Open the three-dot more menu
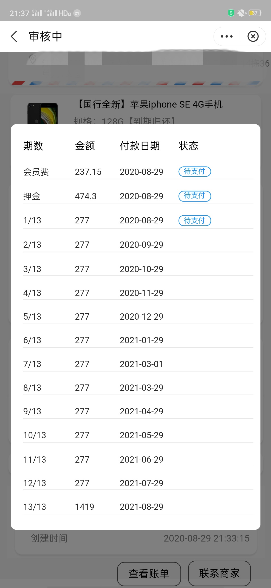The width and height of the screenshot is (271, 588). 227,37
